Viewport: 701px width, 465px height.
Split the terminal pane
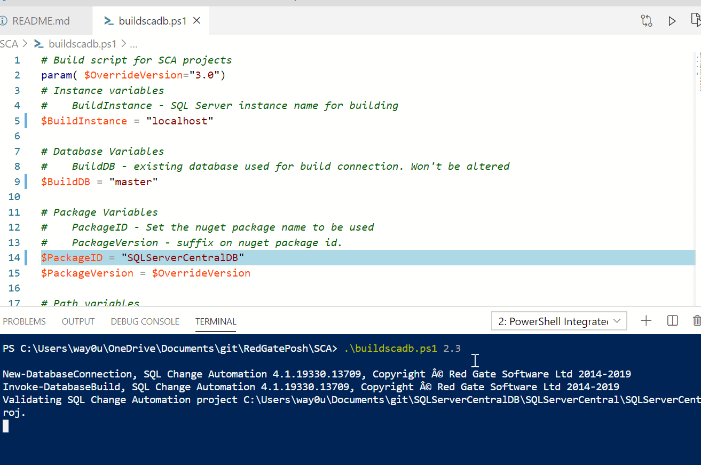pyautogui.click(x=672, y=320)
